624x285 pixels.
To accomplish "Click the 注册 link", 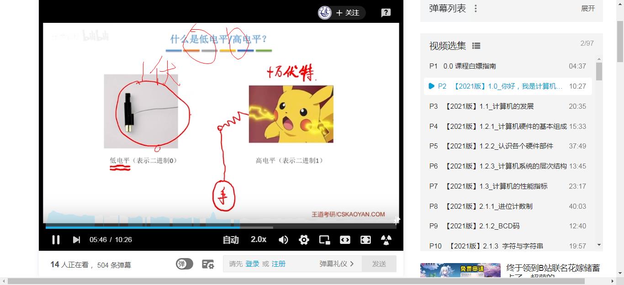I will tap(279, 264).
